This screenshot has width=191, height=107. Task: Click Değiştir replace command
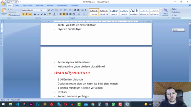(176, 12)
